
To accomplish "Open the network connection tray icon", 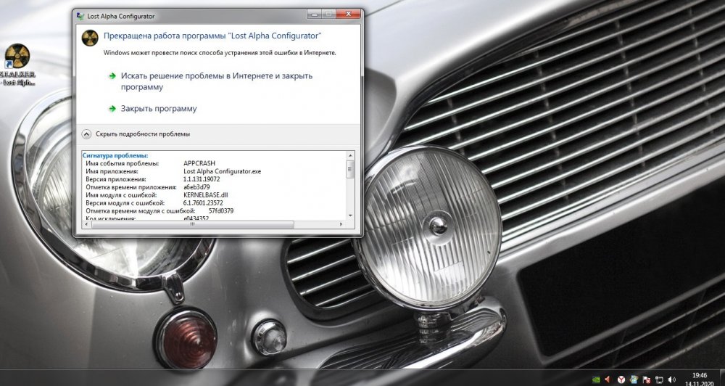I will 659,379.
